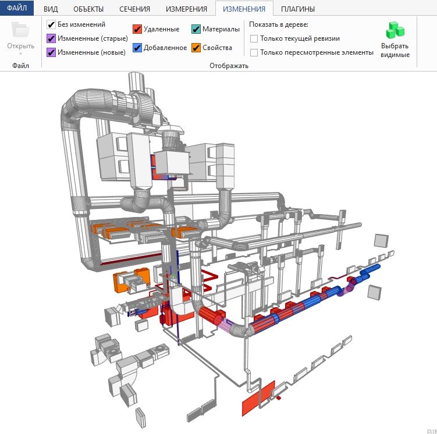Toggle the 'Без изменений' checkbox
This screenshot has width=437, height=434.
click(x=52, y=24)
